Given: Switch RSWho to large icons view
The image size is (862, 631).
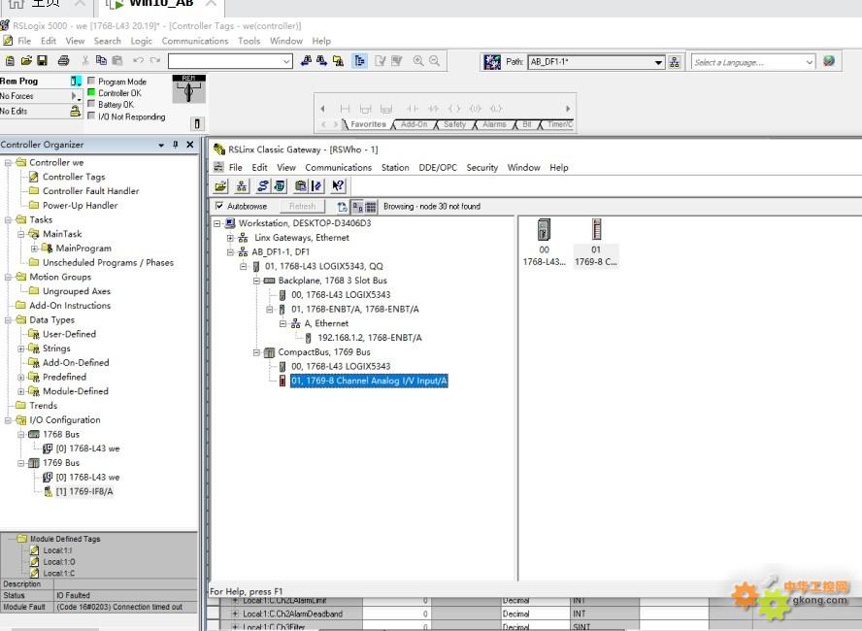Looking at the screenshot, I should 357,207.
